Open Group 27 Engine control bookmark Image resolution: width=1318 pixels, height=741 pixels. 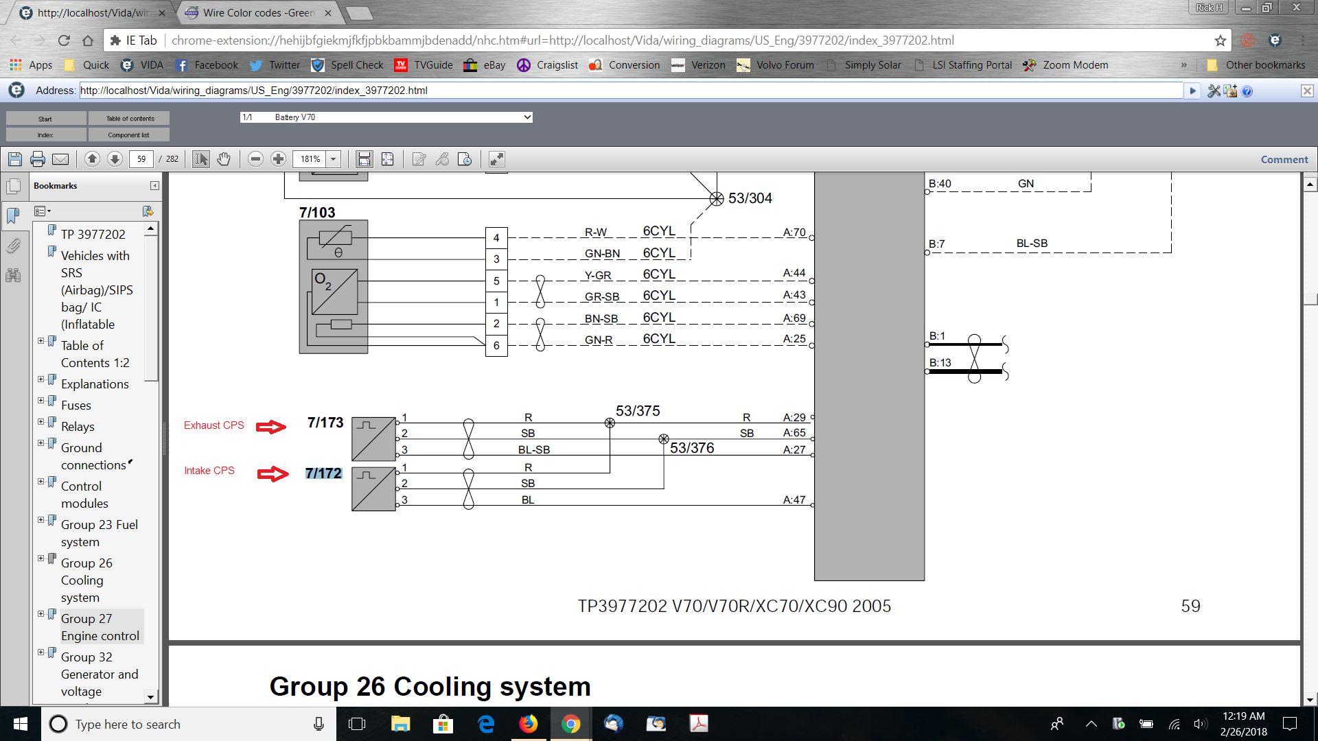click(x=100, y=627)
